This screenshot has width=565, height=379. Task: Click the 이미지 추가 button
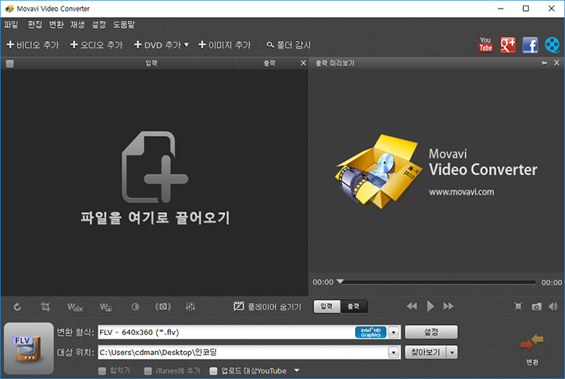coord(224,45)
